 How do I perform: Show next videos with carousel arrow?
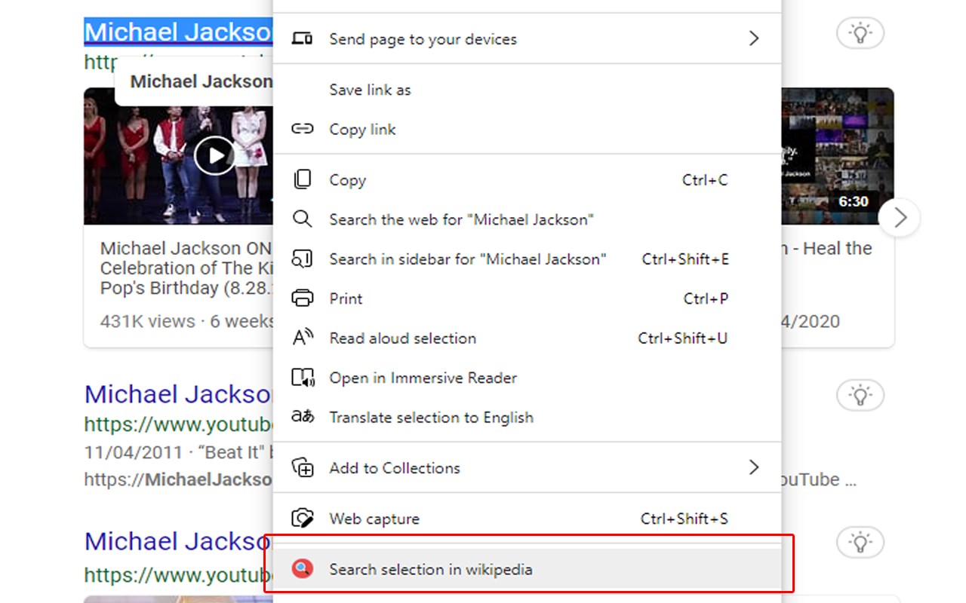(900, 218)
